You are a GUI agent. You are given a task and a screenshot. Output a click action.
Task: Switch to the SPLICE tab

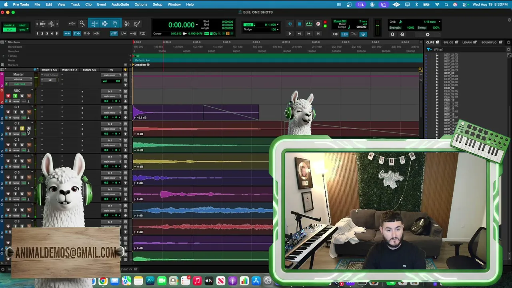pos(448,42)
